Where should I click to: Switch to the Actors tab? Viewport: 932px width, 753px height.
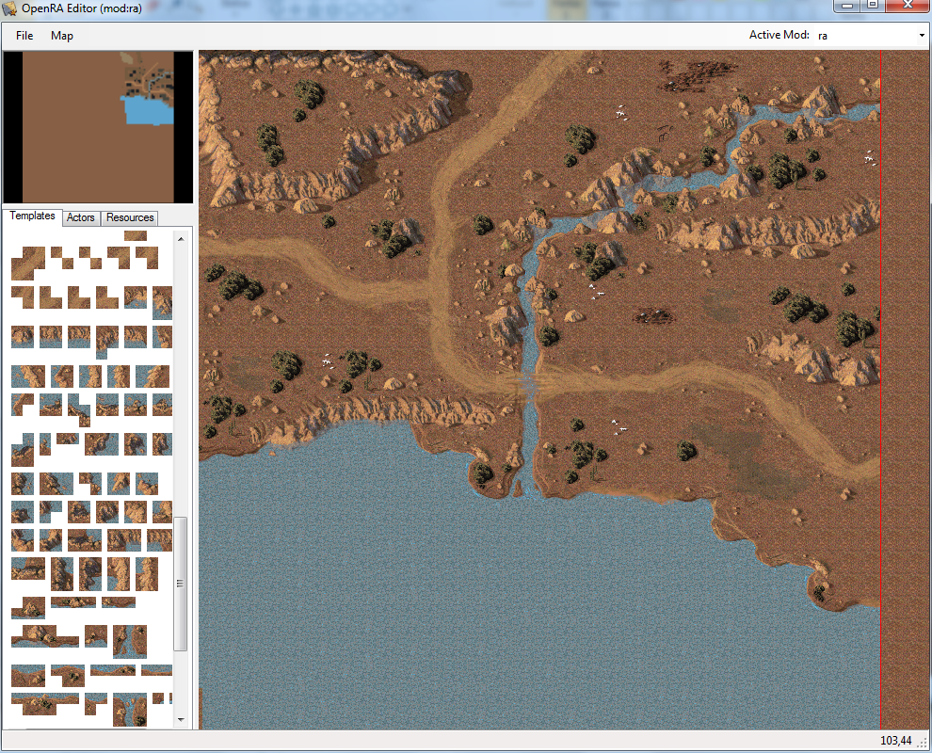(x=81, y=217)
